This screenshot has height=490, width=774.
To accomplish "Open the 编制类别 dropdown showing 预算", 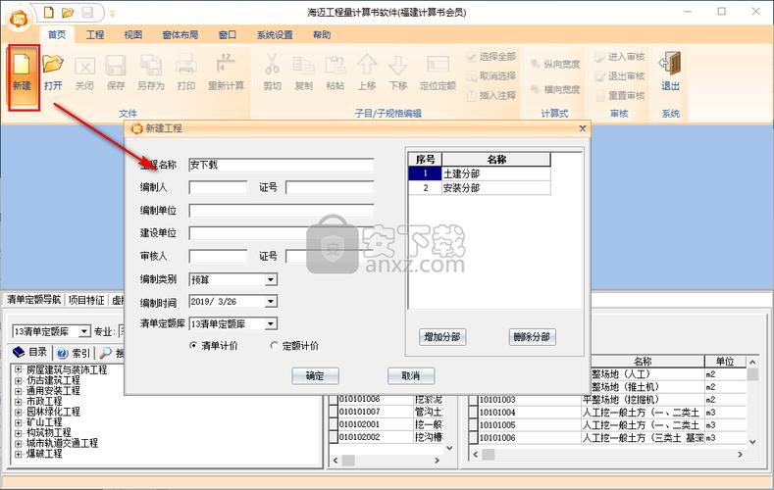I will coord(271,280).
